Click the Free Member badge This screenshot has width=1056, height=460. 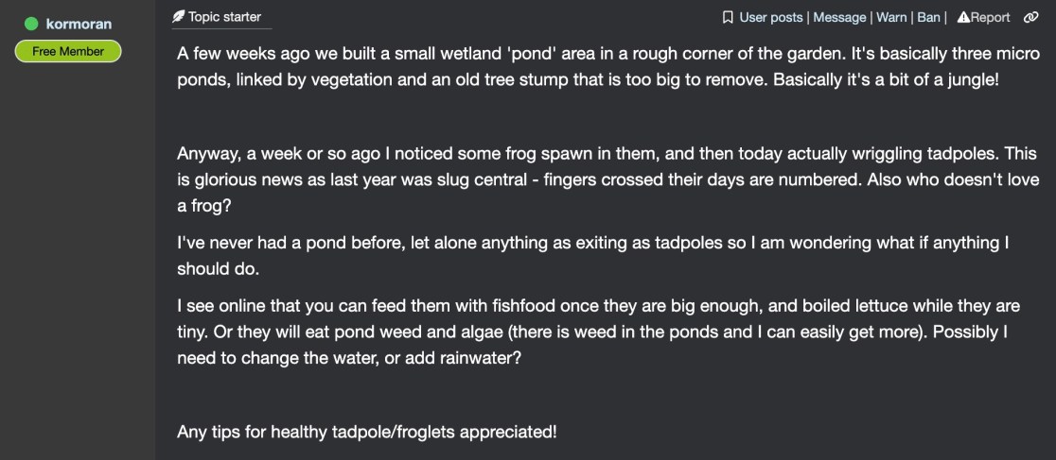point(68,51)
